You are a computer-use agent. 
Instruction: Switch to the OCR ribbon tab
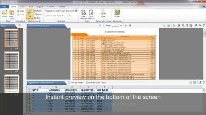click(x=31, y=7)
